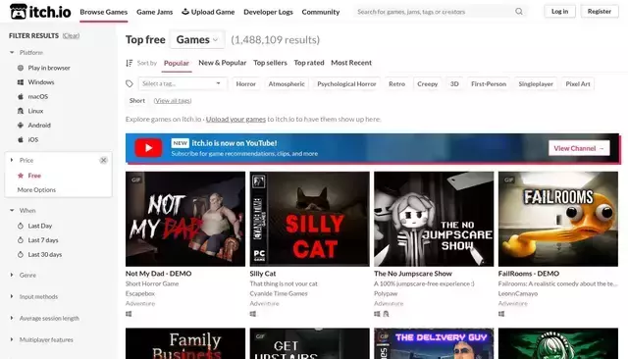Click the Sort by sorting icon
The height and width of the screenshot is (359, 628).
129,63
